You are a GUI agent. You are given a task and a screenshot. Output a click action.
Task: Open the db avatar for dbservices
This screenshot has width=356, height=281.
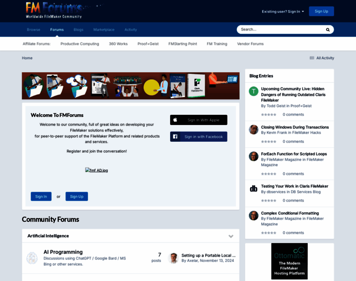point(253,189)
